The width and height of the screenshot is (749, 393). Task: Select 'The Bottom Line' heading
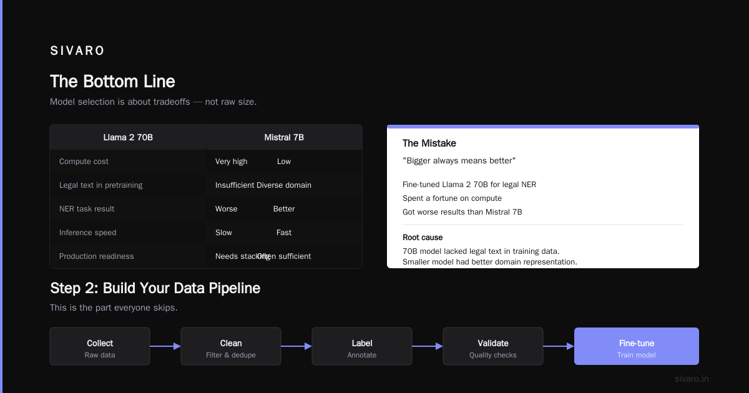pyautogui.click(x=112, y=82)
